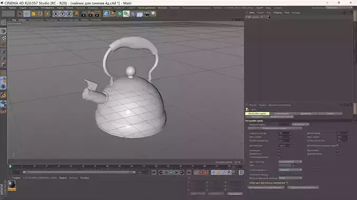Toggle the Z axis lock
The image size is (357, 200).
coord(69,14)
